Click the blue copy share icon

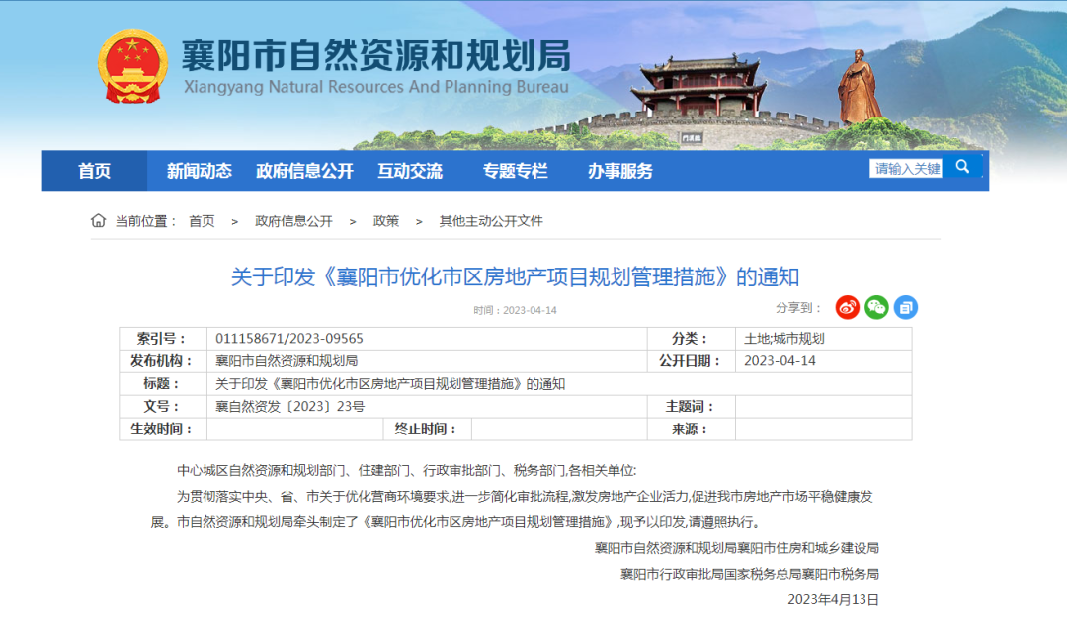coord(906,307)
